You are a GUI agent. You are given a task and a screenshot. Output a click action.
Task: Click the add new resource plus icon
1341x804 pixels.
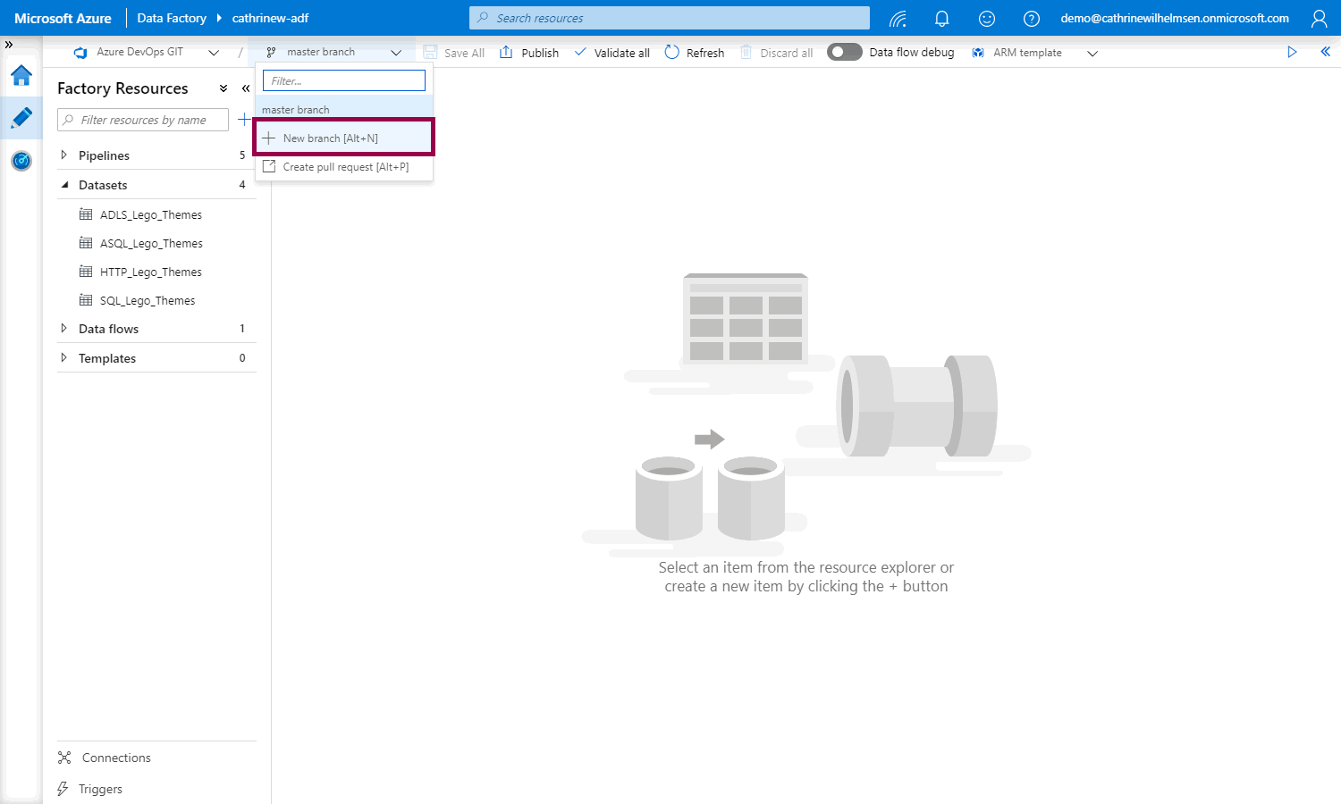click(x=244, y=120)
